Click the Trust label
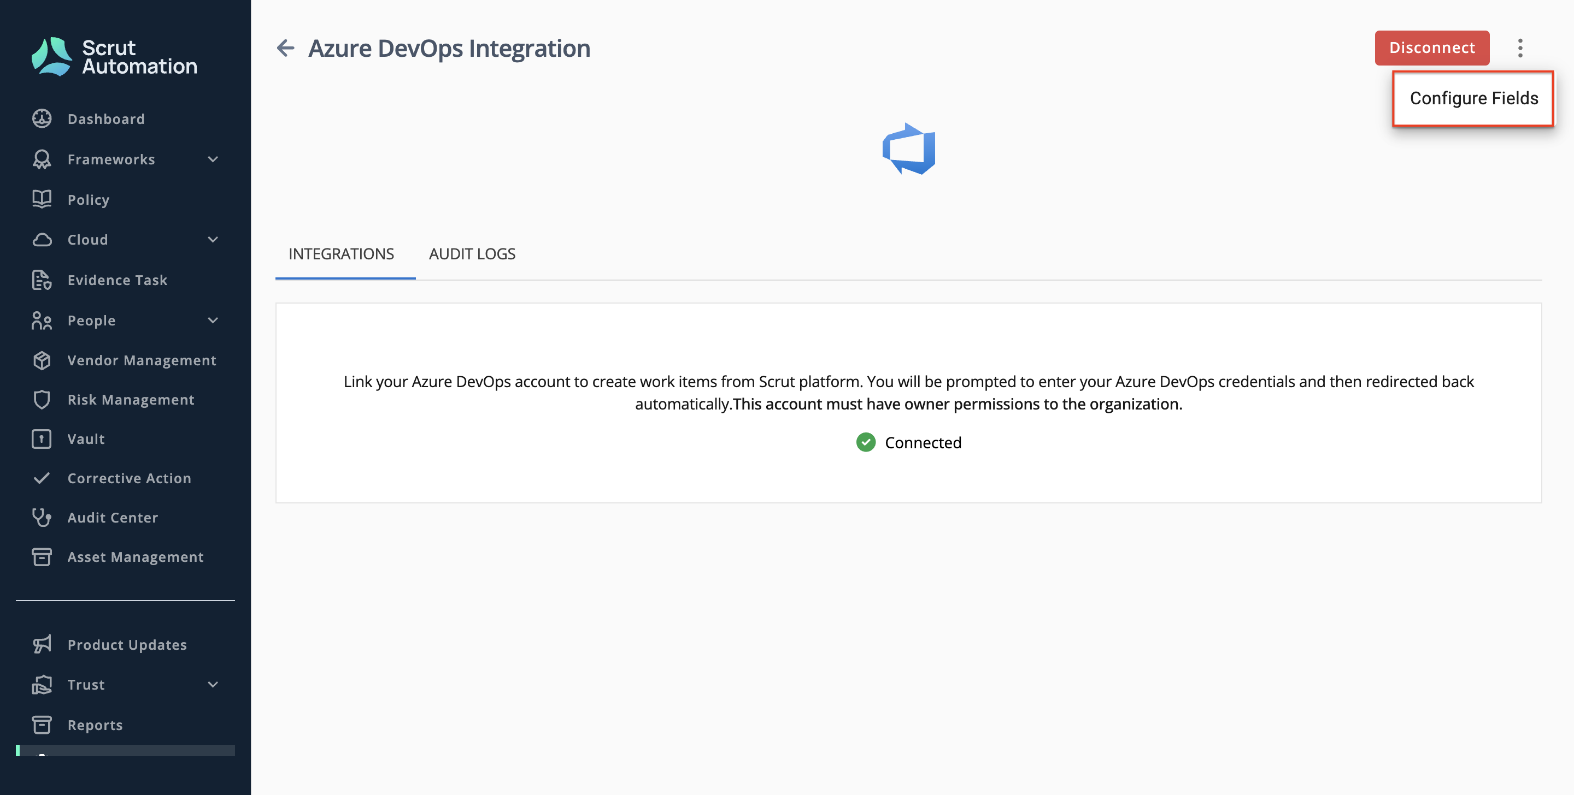This screenshot has height=795, width=1574. pyautogui.click(x=86, y=685)
